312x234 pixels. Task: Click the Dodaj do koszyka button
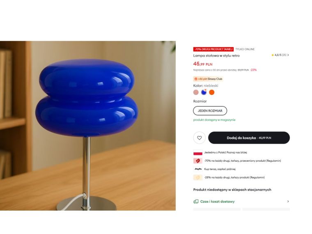(x=249, y=138)
